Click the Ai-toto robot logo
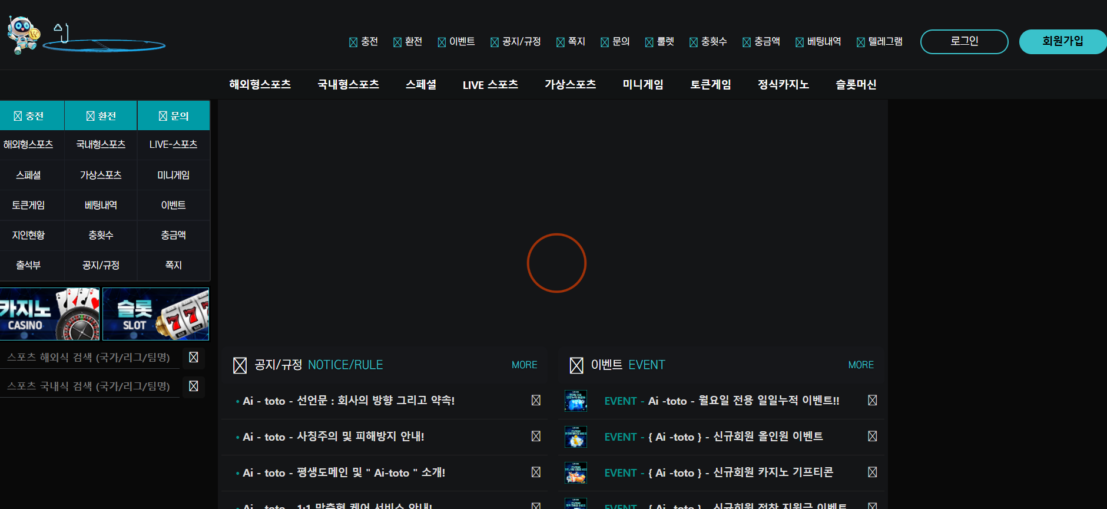The width and height of the screenshot is (1107, 509). click(24, 34)
